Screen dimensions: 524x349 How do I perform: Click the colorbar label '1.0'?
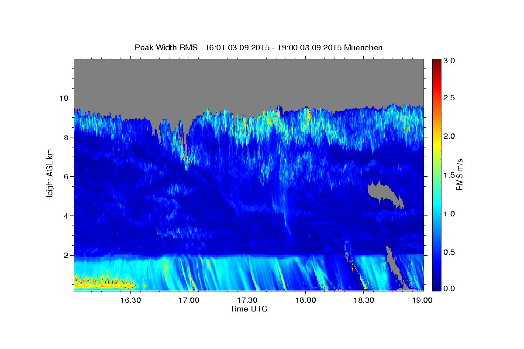click(450, 214)
